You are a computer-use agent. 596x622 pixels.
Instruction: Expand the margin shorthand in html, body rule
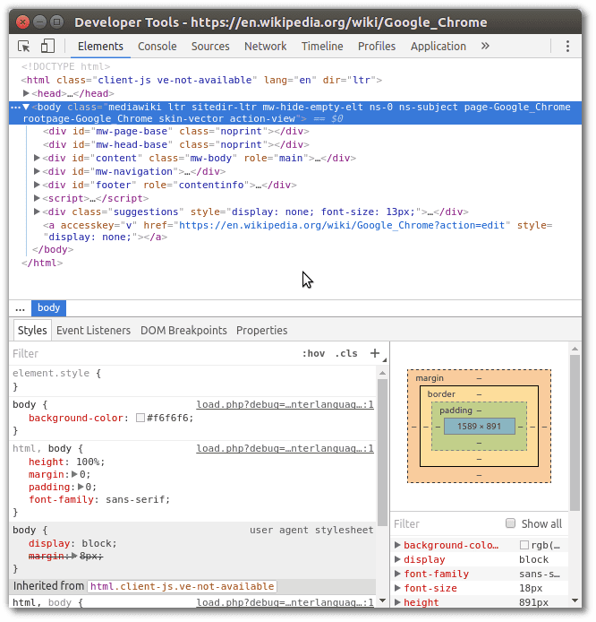click(x=74, y=474)
